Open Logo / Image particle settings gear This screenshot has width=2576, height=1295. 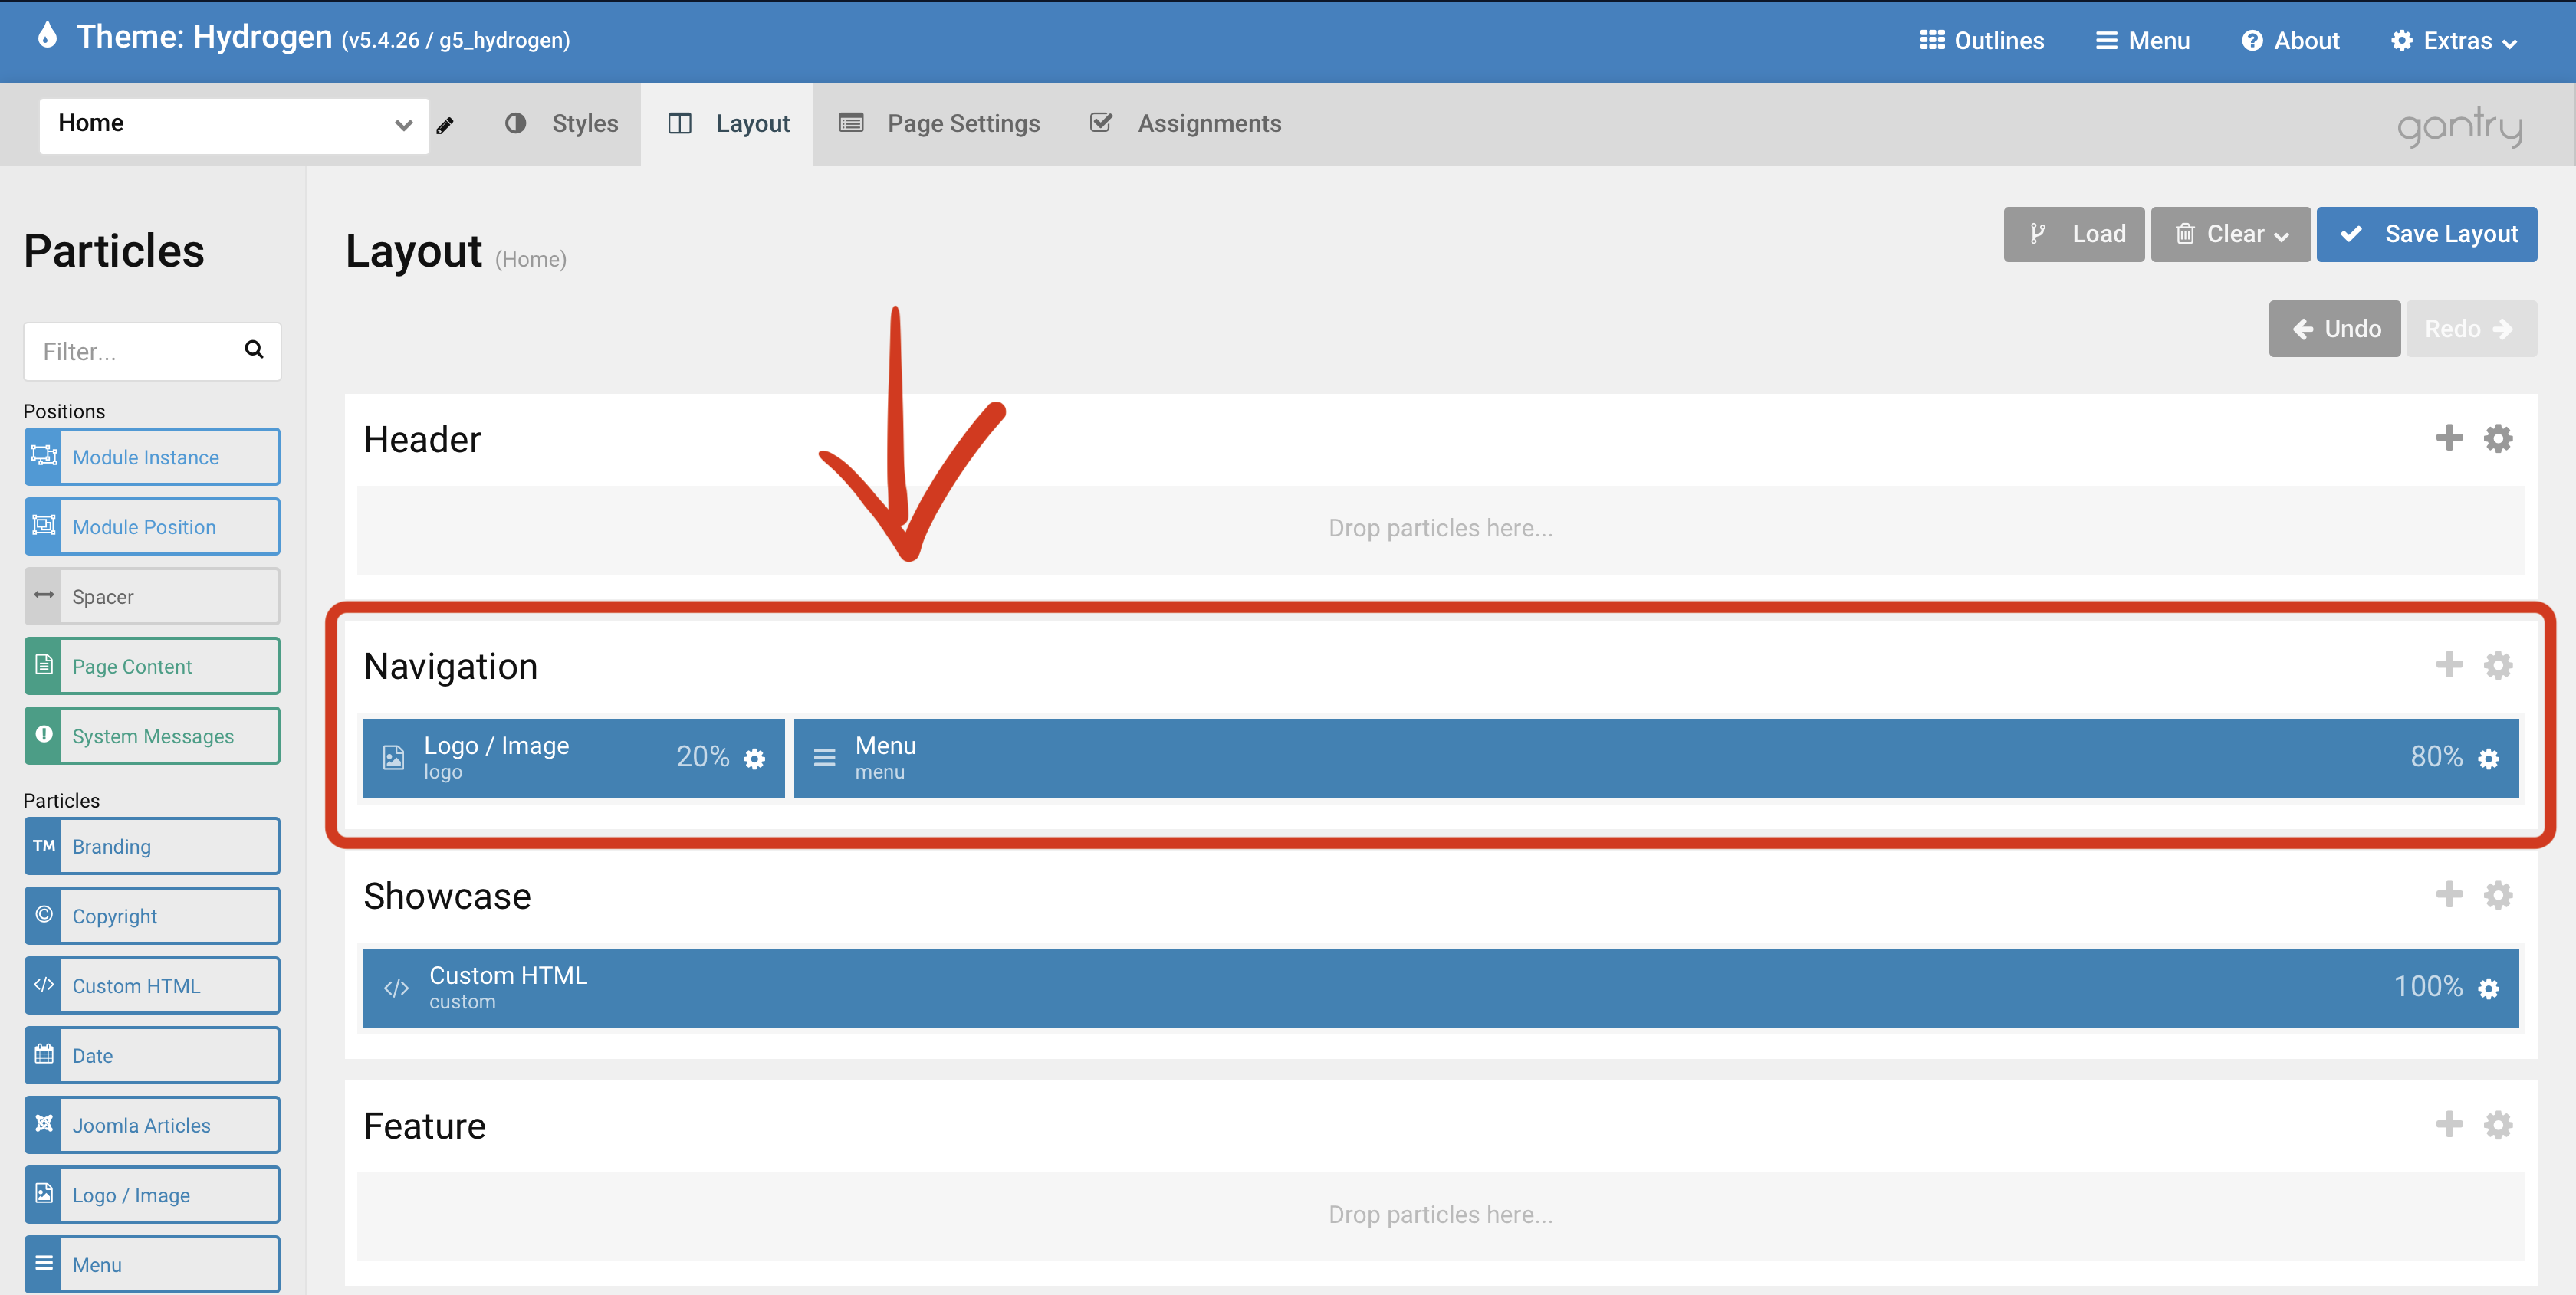[x=755, y=759]
